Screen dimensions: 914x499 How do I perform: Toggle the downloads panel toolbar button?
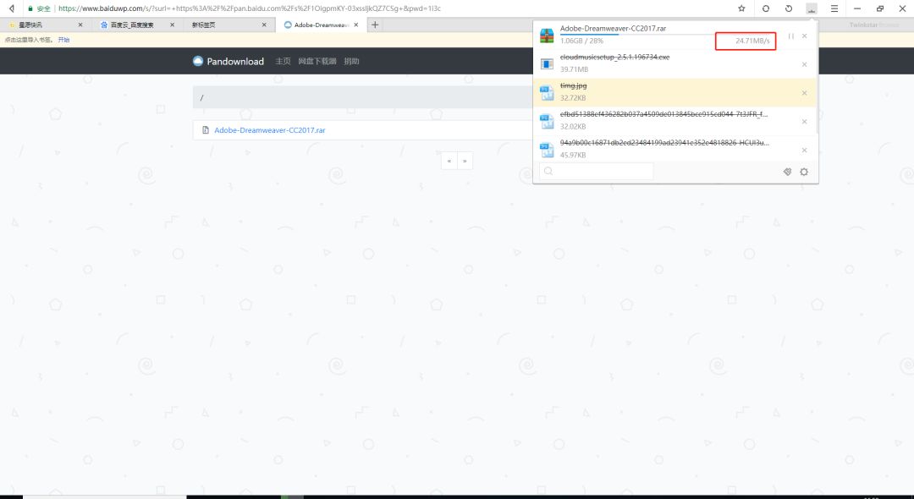(812, 8)
